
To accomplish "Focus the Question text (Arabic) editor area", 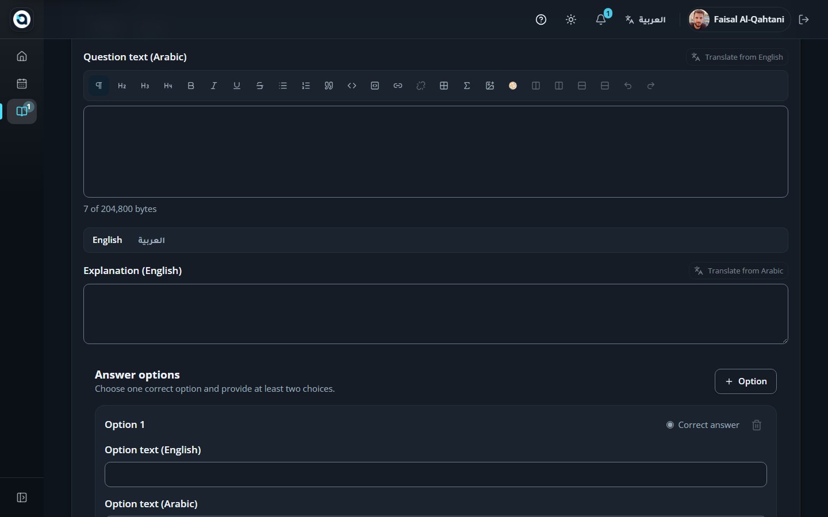I will [x=436, y=152].
